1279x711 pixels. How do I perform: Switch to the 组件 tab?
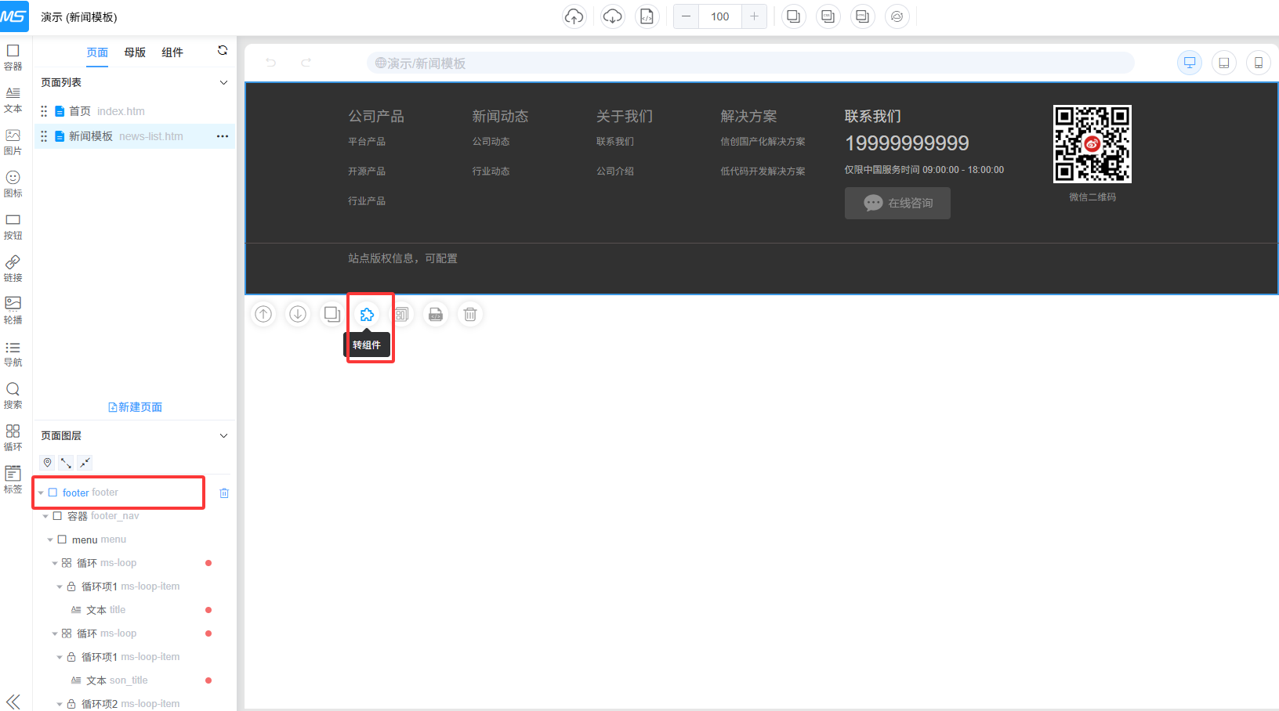click(172, 52)
